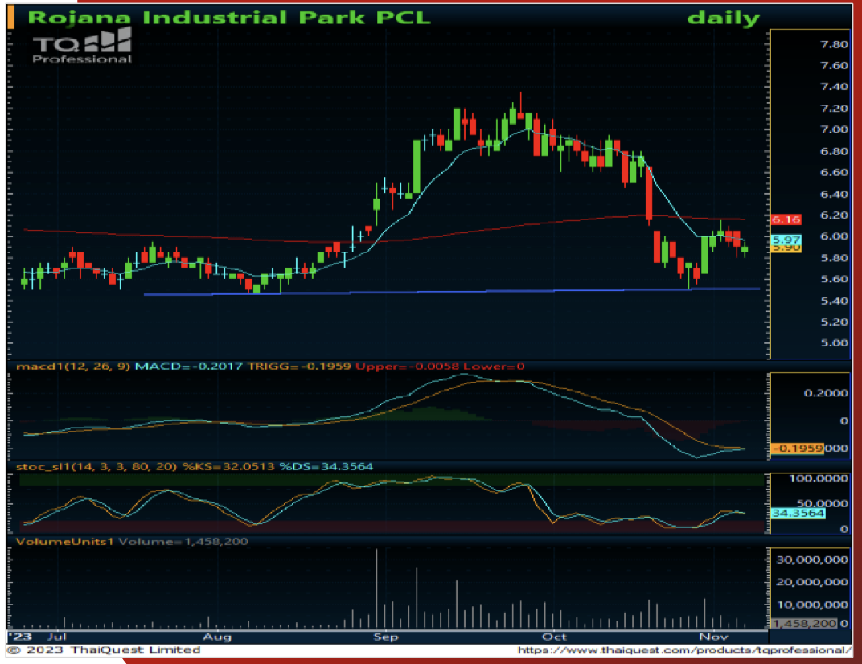Click the © 2023 ThaiQuest Limited text
The image size is (862, 664).
click(x=105, y=650)
